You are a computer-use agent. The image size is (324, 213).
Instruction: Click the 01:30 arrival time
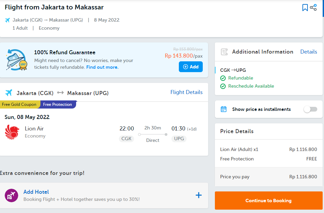(x=178, y=129)
